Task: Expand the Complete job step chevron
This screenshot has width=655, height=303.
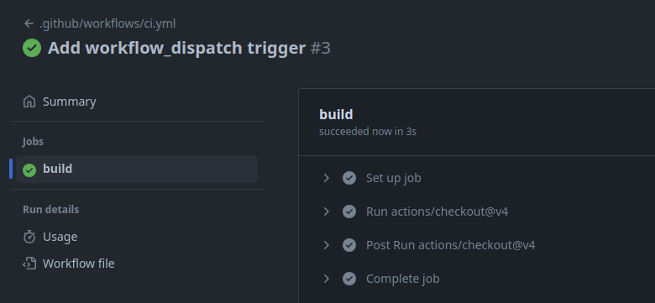Action: (x=327, y=279)
